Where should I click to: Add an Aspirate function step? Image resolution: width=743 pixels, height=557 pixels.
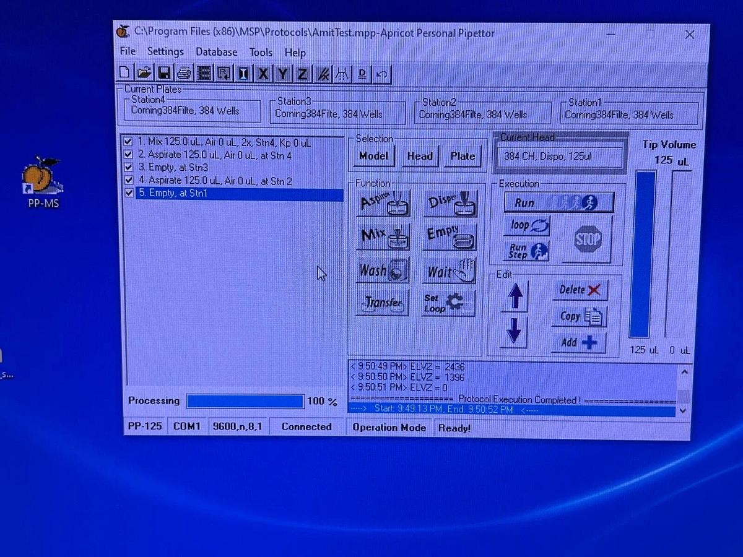pos(382,204)
